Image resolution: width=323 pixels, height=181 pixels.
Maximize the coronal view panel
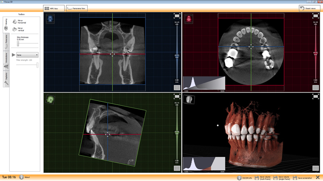pyautogui.click(x=177, y=16)
